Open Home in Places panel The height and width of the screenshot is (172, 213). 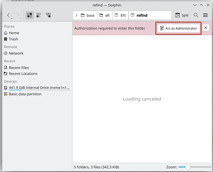pos(14,33)
